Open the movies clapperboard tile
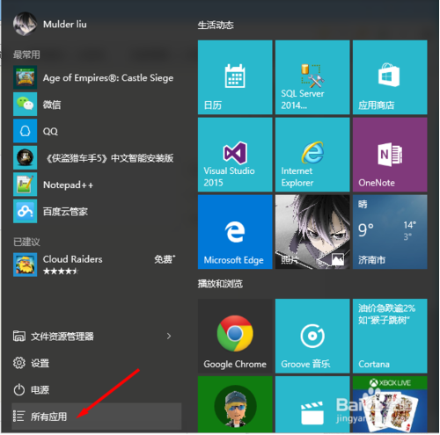The height and width of the screenshot is (435, 440). 312,404
